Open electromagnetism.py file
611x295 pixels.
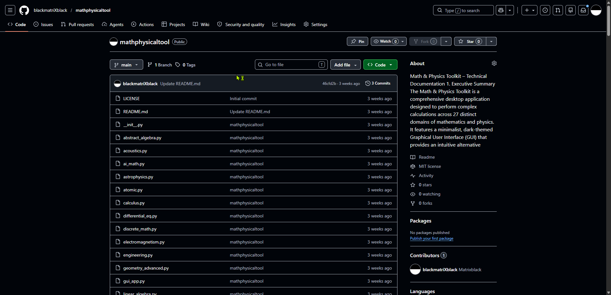[144, 242]
